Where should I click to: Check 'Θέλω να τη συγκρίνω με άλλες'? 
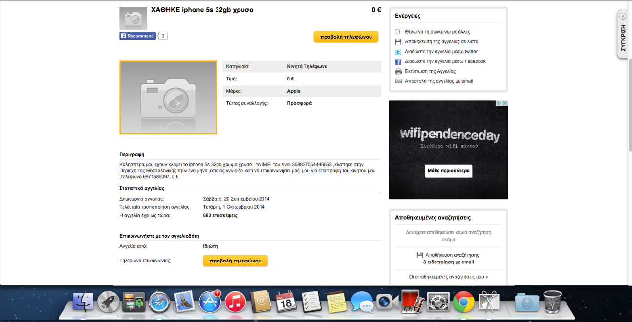pyautogui.click(x=398, y=32)
